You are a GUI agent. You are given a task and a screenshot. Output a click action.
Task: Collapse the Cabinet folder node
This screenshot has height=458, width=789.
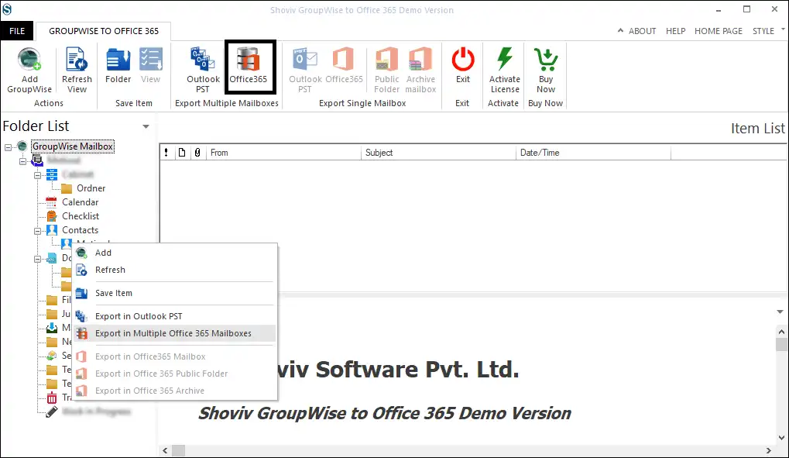coord(38,175)
